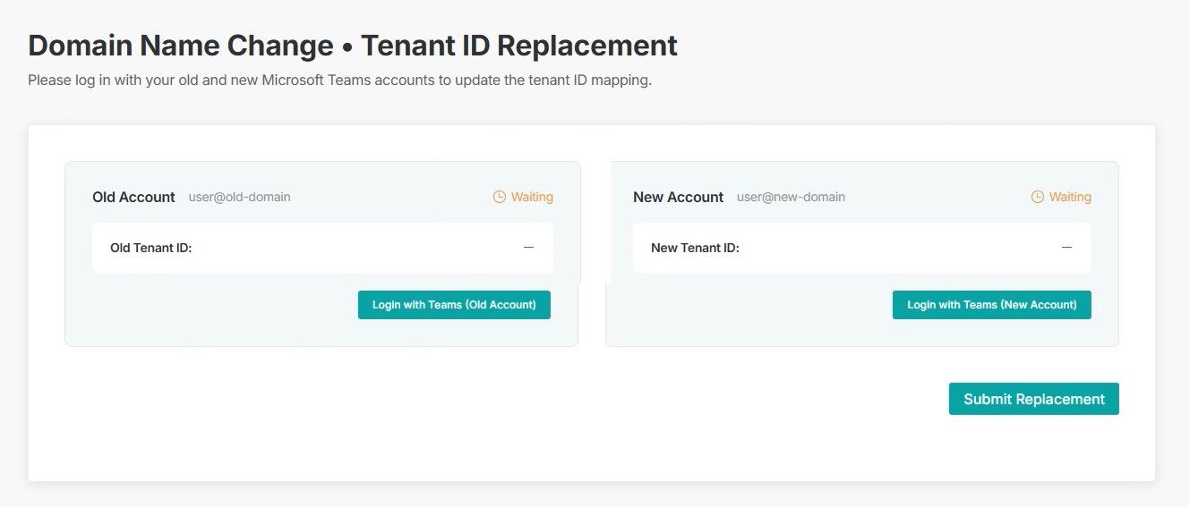Click the 'Old Account' heading
Viewport: 1190px width, 507px height.
[x=133, y=197]
